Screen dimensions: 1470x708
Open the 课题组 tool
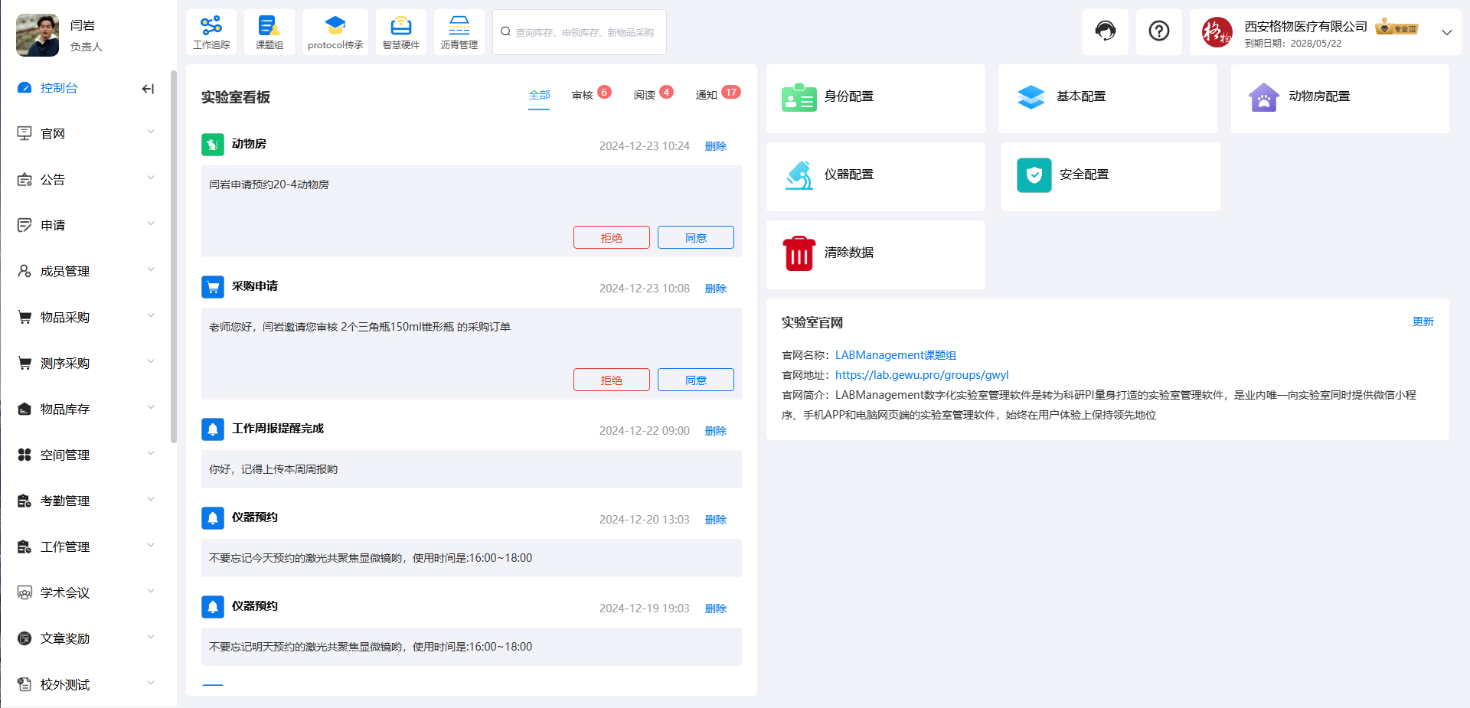tap(269, 31)
